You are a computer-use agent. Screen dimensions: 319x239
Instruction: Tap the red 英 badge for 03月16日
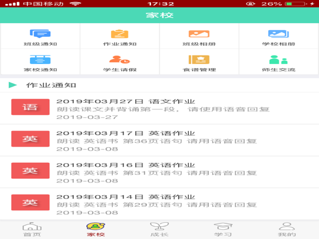[x=30, y=171]
